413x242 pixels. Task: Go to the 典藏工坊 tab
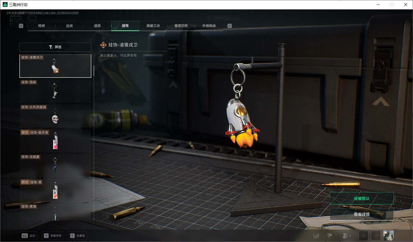pyautogui.click(x=153, y=26)
